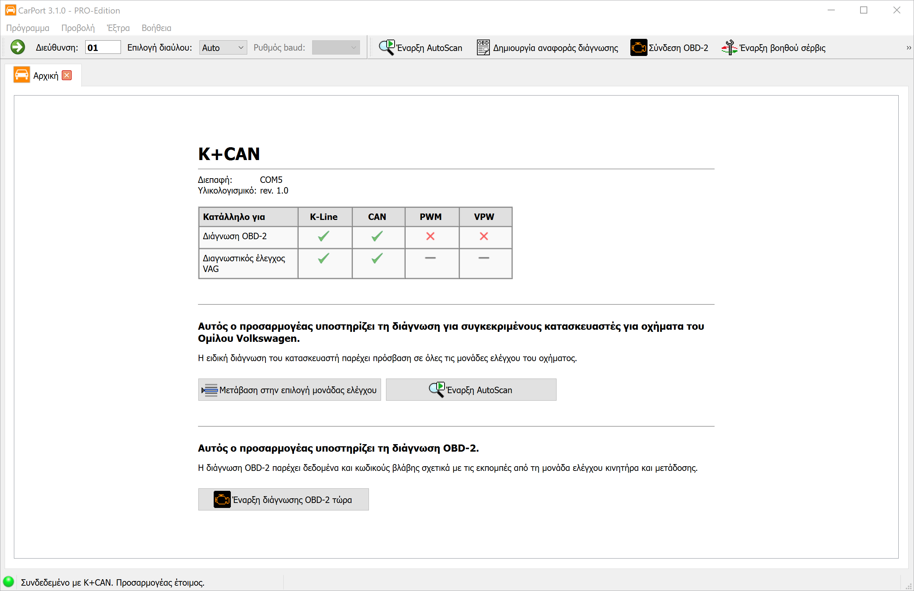
Task: Close the Αρχική tab with red X
Action: point(67,75)
